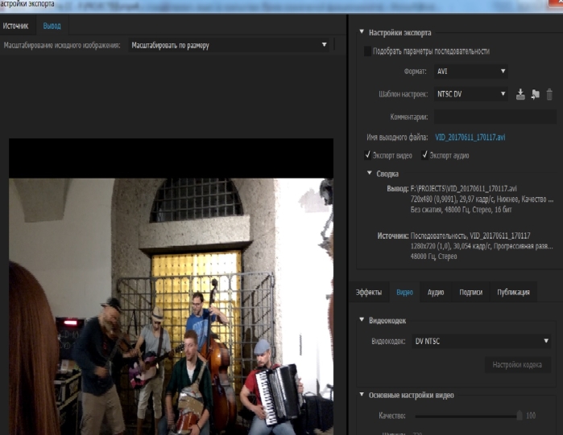563x435 pixels.
Task: Switch to the 'Источник' tab
Action: click(15, 26)
